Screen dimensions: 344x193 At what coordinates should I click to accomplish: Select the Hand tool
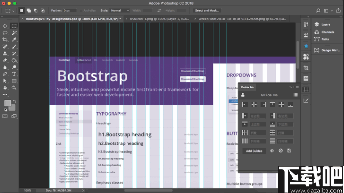tap(5, 88)
